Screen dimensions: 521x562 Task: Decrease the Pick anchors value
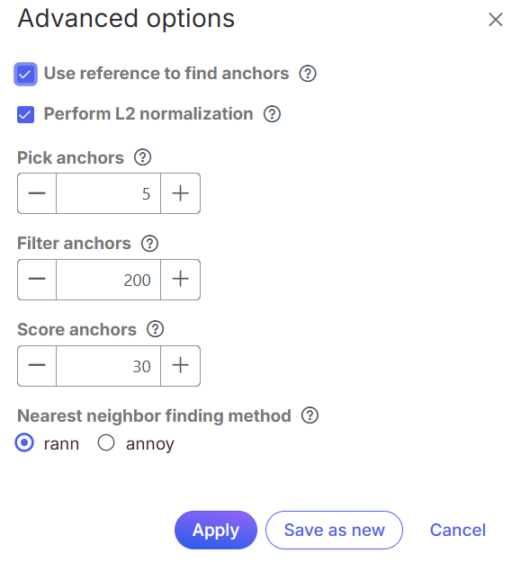coord(37,193)
